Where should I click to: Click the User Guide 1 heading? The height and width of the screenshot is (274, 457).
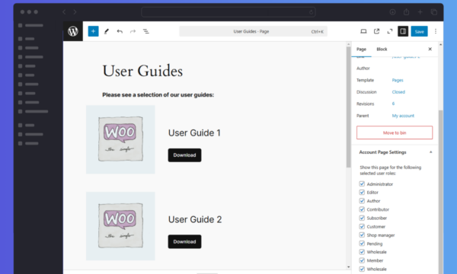194,132
